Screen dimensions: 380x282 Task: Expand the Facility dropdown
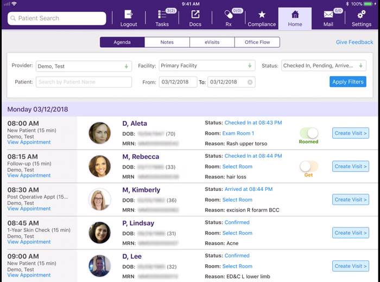pyautogui.click(x=207, y=66)
